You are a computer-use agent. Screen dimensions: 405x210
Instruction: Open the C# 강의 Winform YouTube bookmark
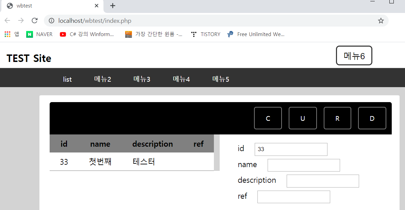pos(87,34)
